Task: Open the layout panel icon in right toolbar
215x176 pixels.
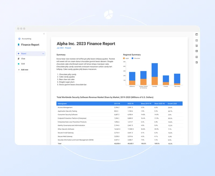Action: click(x=197, y=35)
